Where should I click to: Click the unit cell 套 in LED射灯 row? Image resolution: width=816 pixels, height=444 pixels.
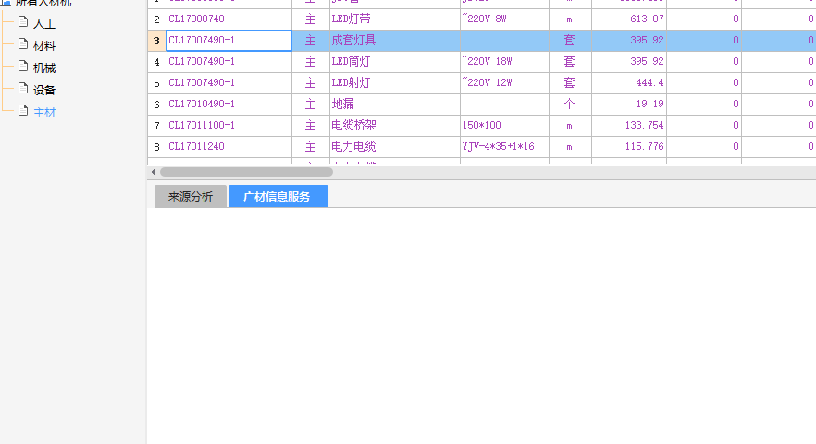570,83
